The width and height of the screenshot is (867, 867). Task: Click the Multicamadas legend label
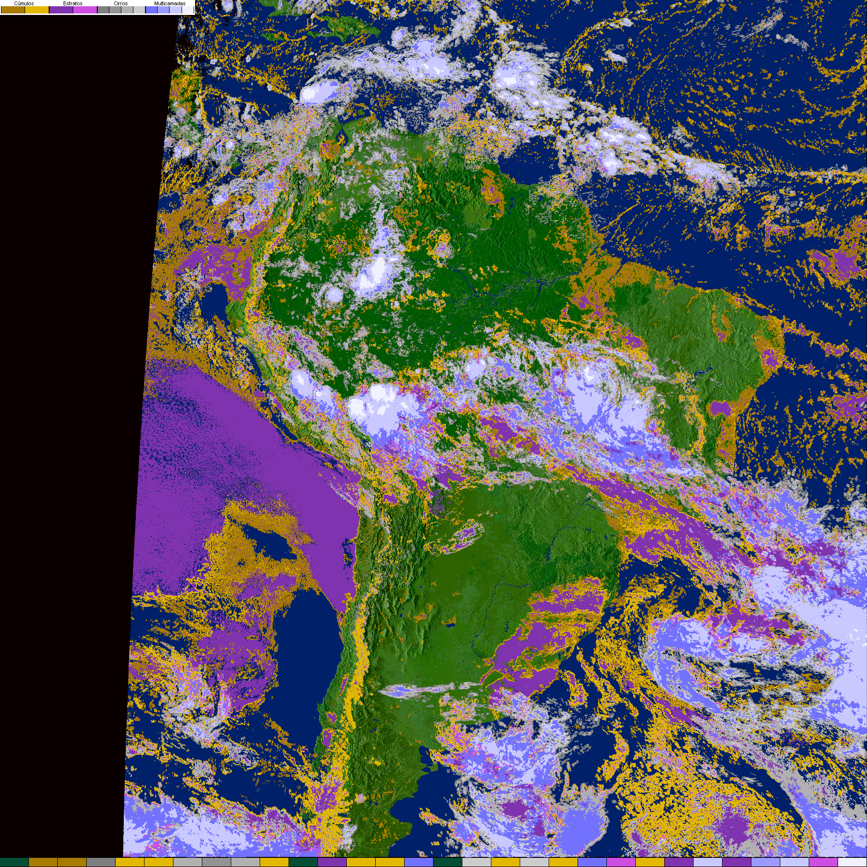pyautogui.click(x=170, y=3)
